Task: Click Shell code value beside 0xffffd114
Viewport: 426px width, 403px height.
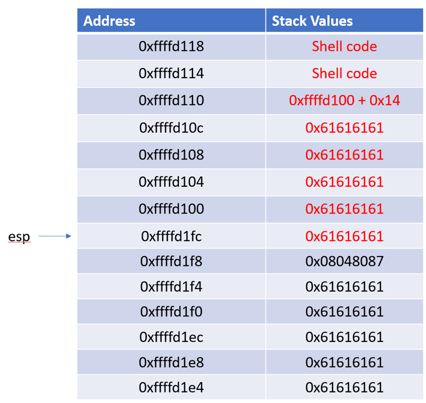Action: pyautogui.click(x=344, y=73)
